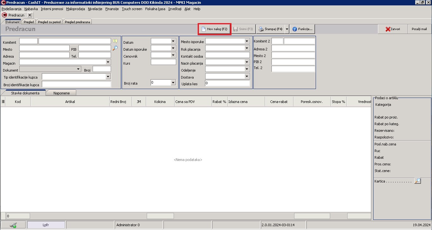432x230 pixels.
Task: Click the Cena sa PDV column header
Action: tap(193, 102)
